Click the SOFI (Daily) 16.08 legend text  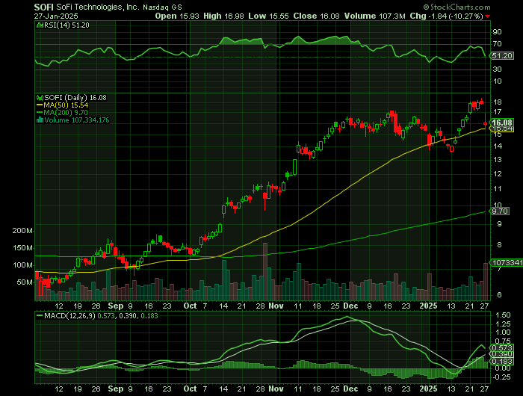(75, 98)
